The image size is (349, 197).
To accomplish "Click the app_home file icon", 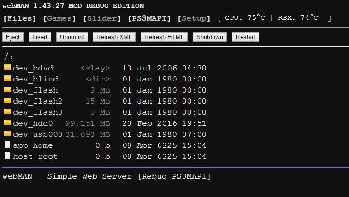I will pos(7,145).
